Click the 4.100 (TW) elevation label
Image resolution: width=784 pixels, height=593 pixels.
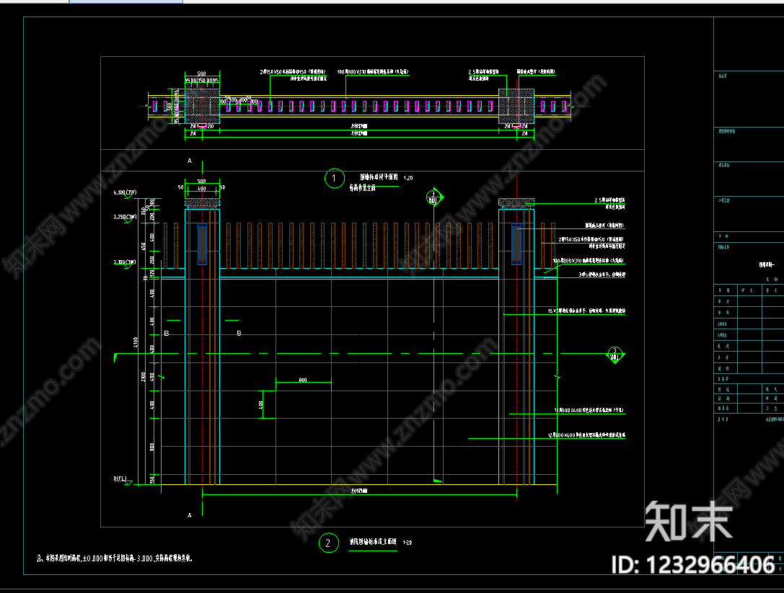coord(125,192)
